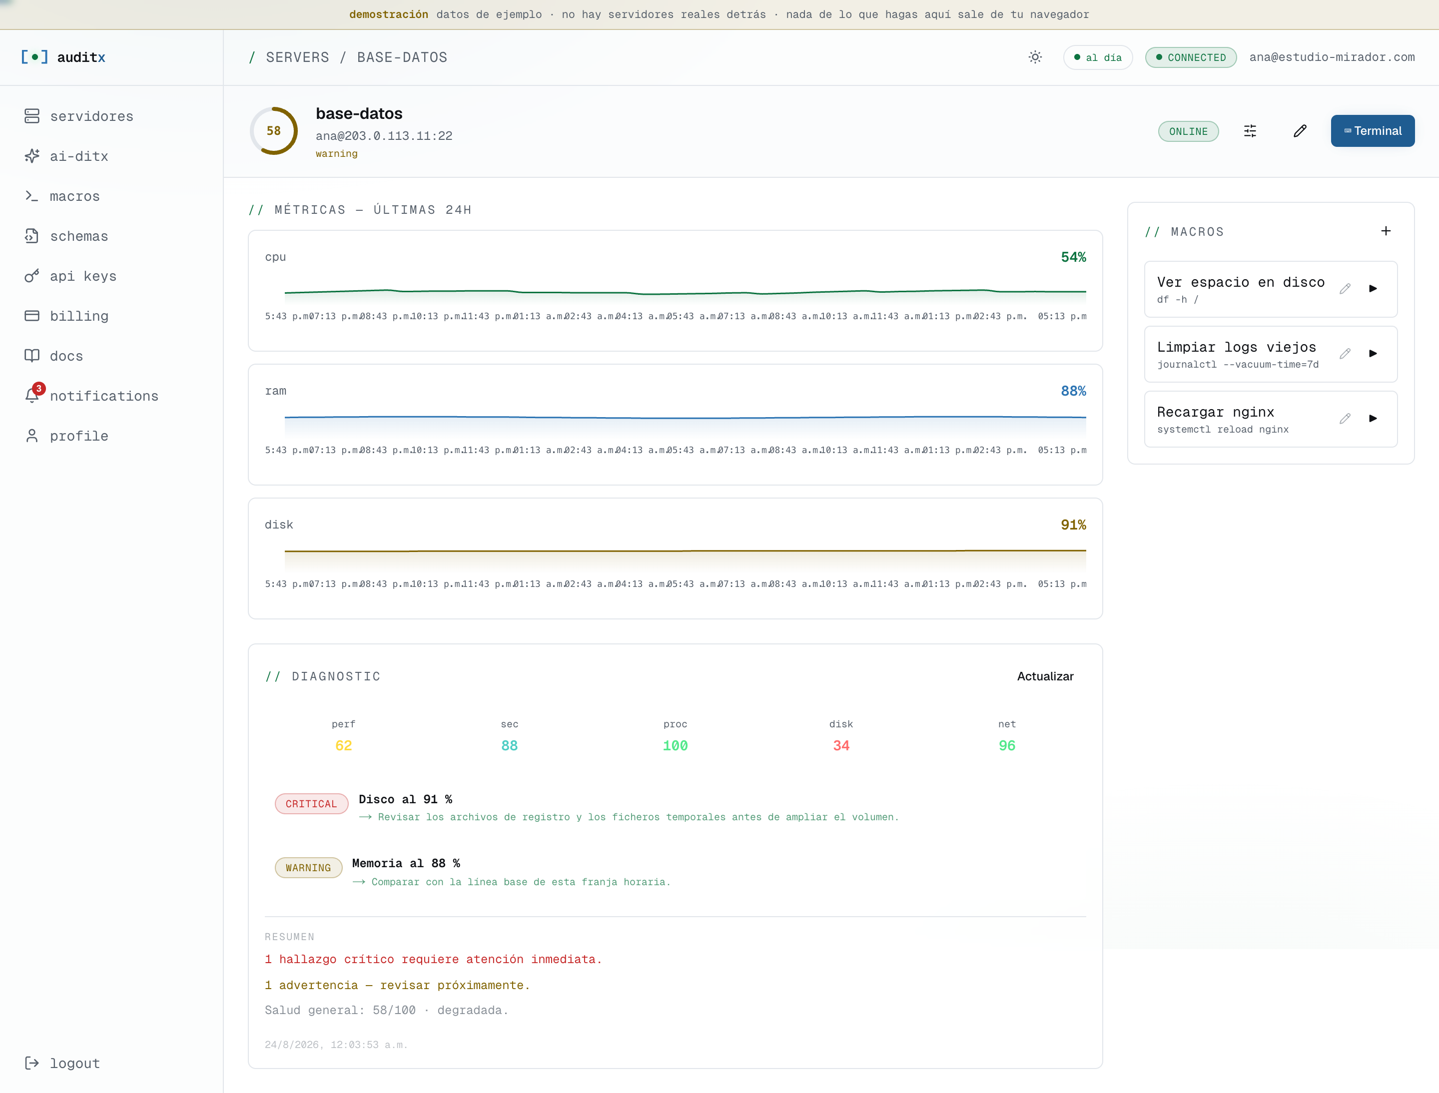Click the sec score 88

click(x=509, y=746)
